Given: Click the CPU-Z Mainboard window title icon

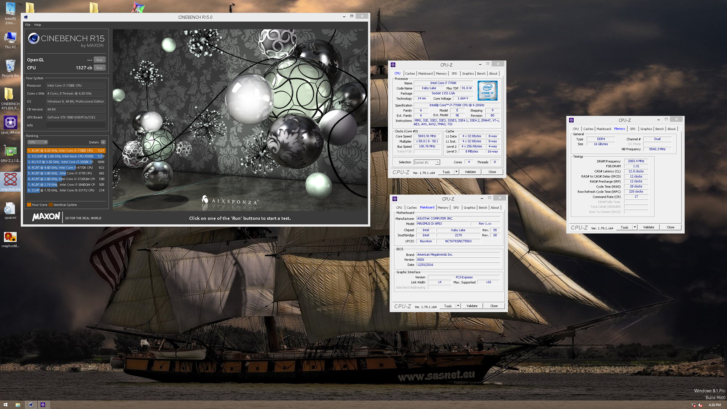Looking at the screenshot, I should tap(395, 199).
